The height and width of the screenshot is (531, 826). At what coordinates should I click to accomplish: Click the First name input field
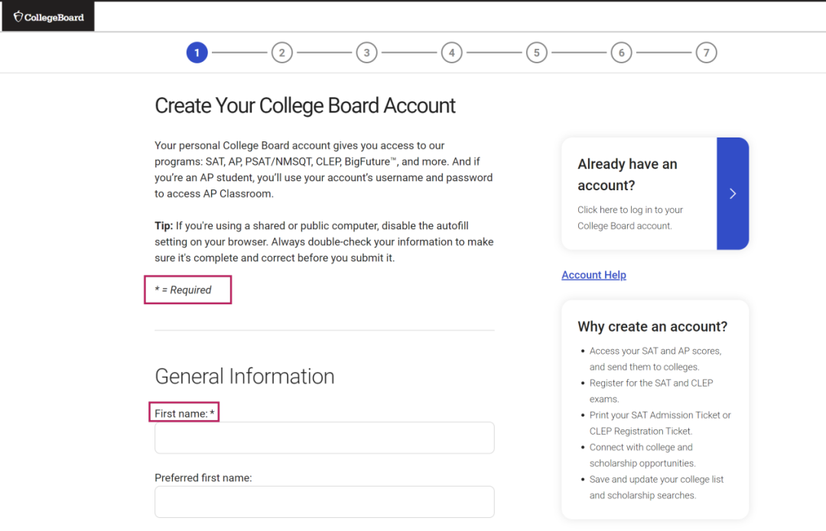point(324,438)
